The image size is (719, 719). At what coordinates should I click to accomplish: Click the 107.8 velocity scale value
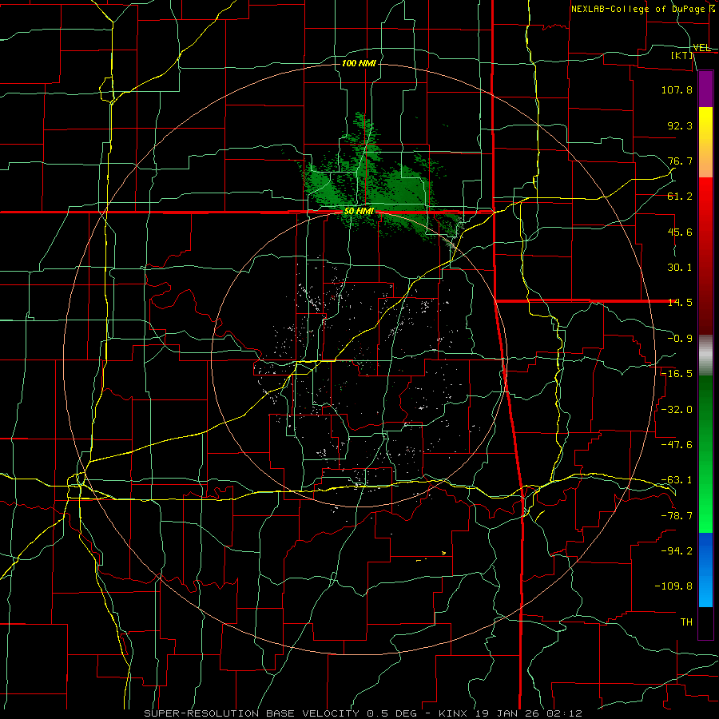[x=677, y=89]
